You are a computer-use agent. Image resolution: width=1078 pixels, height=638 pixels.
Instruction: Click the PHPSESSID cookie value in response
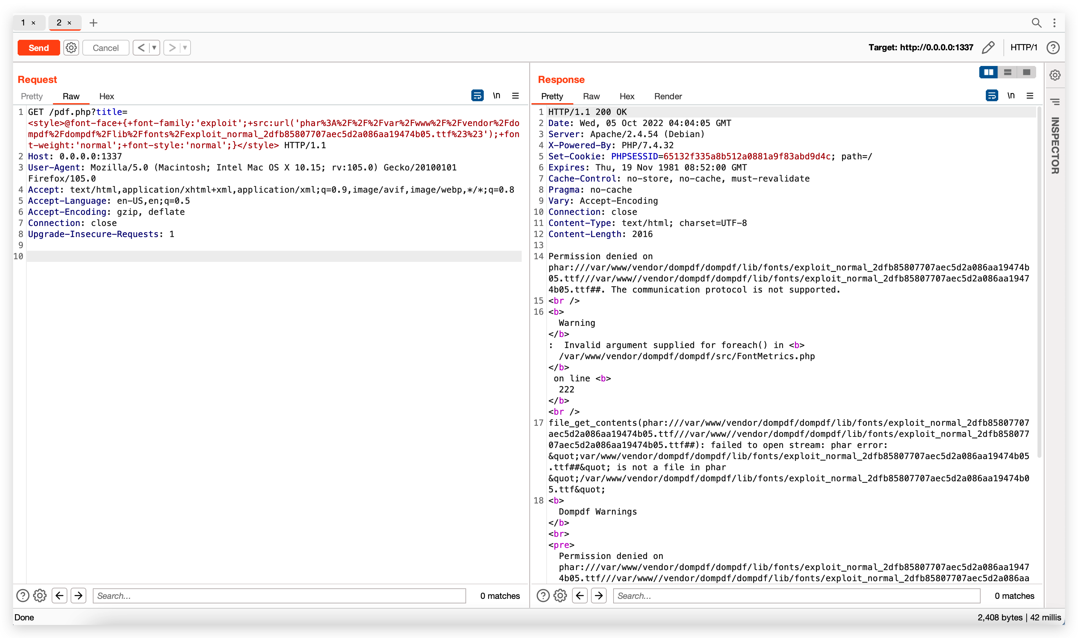[x=747, y=156]
